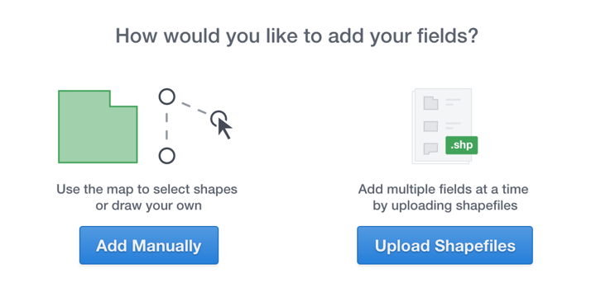The image size is (596, 302).
Task: Click the bottom circle node of drawing
Action: pos(167,156)
